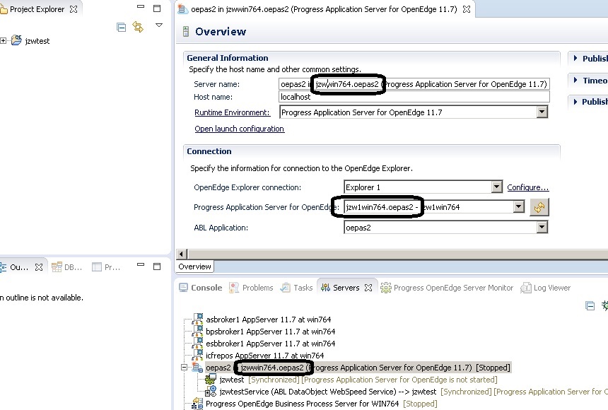Open the Runtime Environment dropdown
This screenshot has width=608, height=410.
[542, 111]
